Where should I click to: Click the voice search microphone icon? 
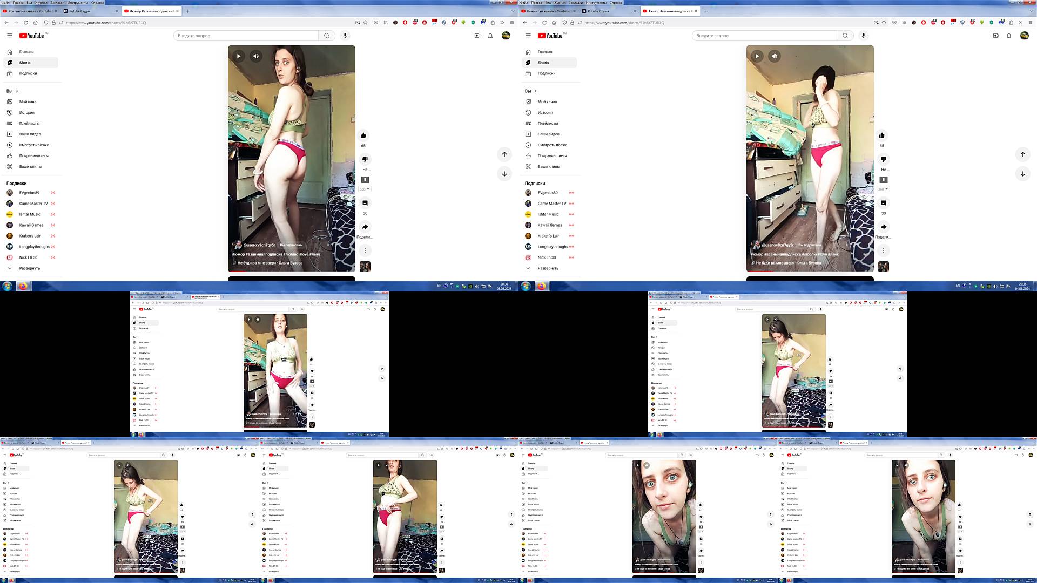point(345,36)
